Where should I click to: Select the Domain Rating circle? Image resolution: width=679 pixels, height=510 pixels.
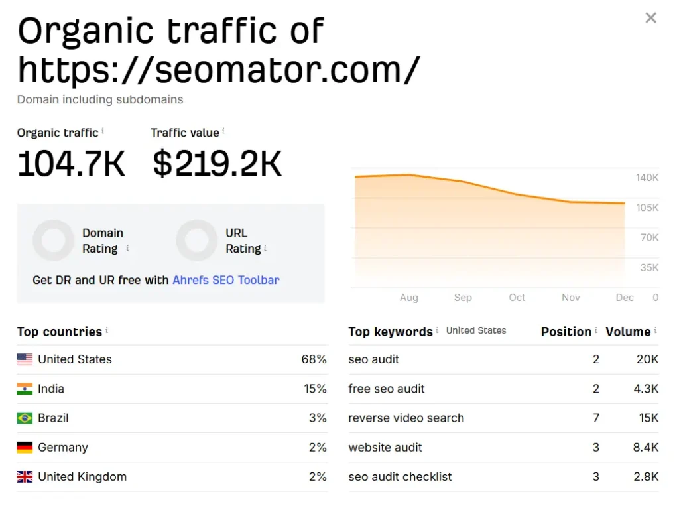pos(53,240)
